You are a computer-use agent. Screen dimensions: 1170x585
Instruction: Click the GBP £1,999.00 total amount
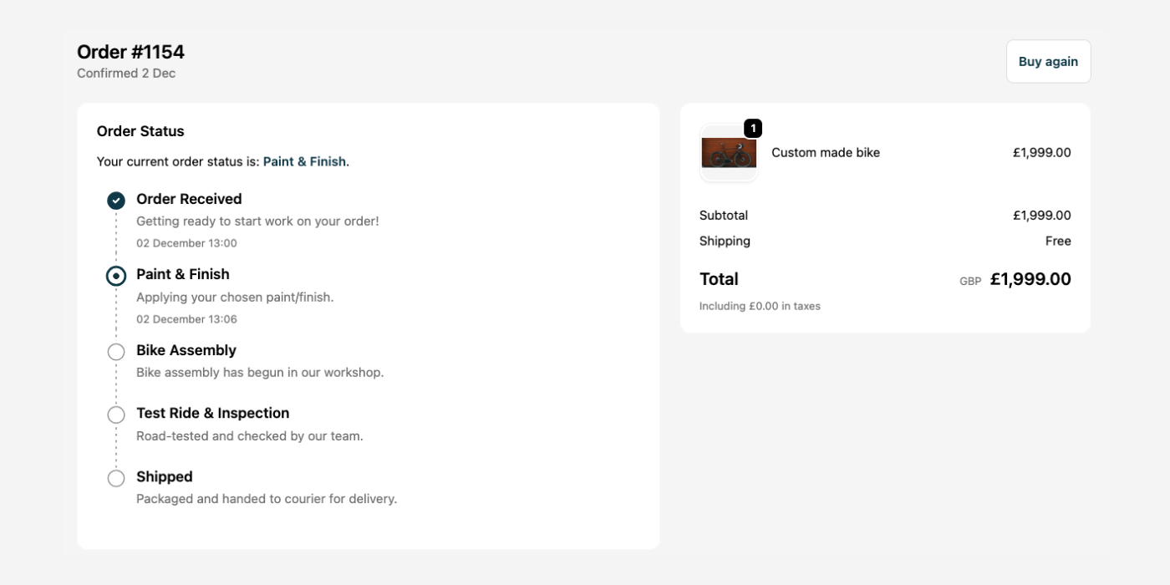1030,279
